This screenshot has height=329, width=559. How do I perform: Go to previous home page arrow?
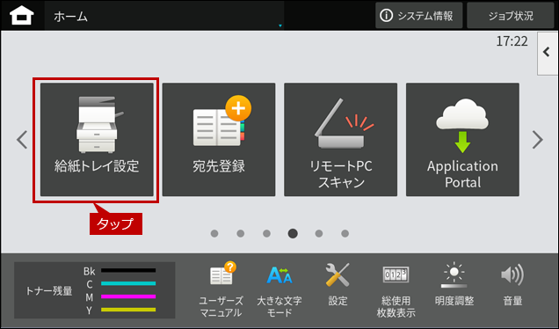click(22, 140)
